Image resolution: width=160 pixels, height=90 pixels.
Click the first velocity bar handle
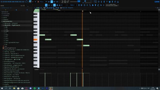point(45,73)
